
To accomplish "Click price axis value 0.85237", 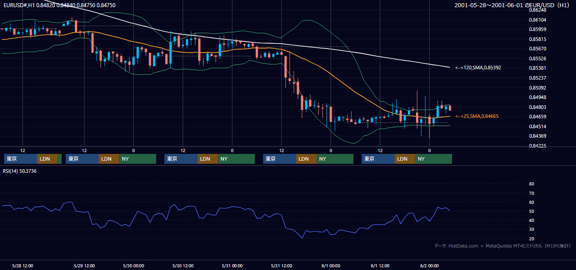I will (x=537, y=78).
